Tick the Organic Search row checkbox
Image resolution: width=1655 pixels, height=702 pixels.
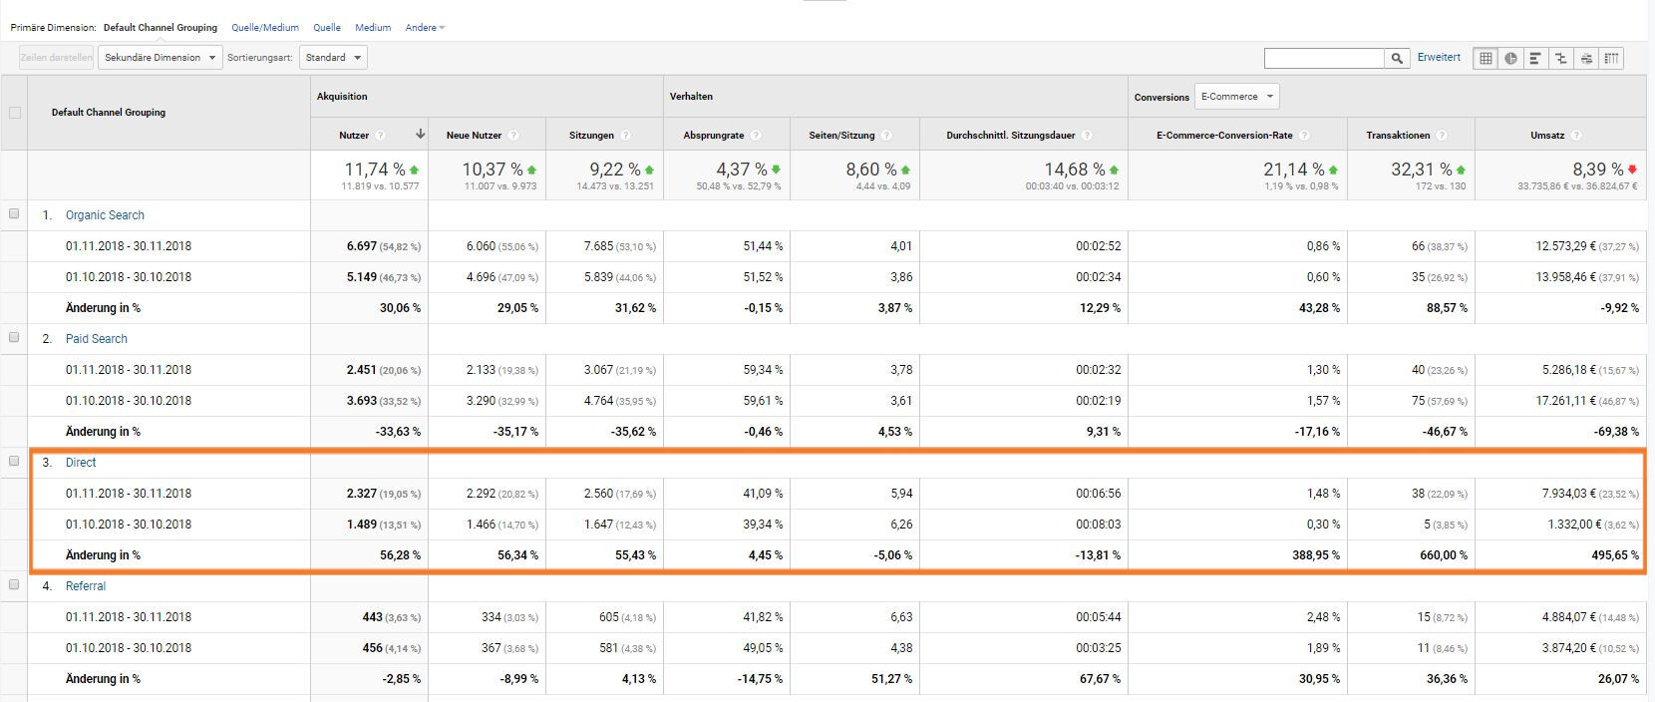[14, 213]
